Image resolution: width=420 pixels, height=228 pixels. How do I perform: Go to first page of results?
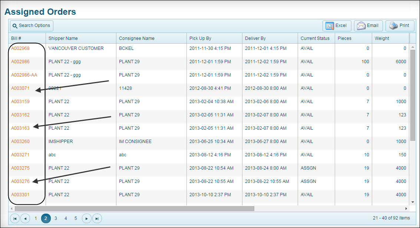15,218
